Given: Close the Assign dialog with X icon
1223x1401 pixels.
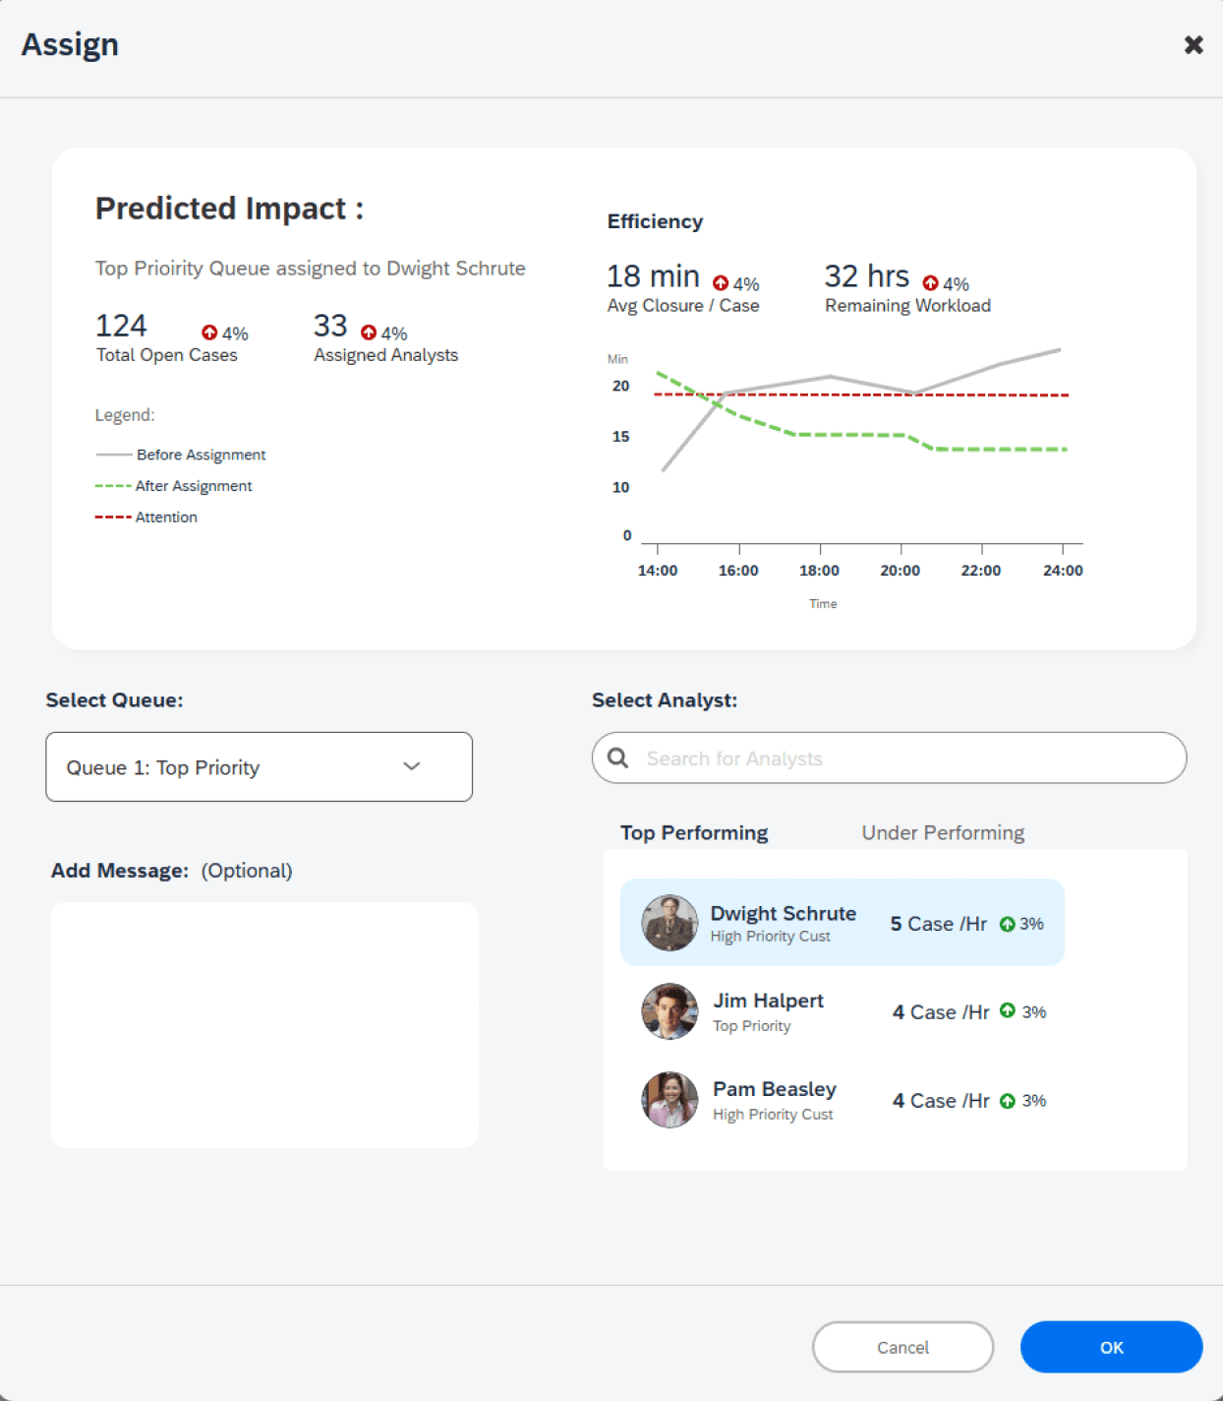Looking at the screenshot, I should [1194, 44].
